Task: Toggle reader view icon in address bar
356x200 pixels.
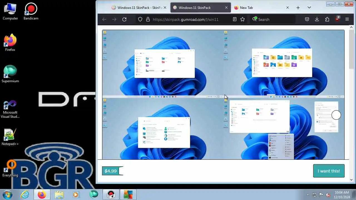Action: 235,19
